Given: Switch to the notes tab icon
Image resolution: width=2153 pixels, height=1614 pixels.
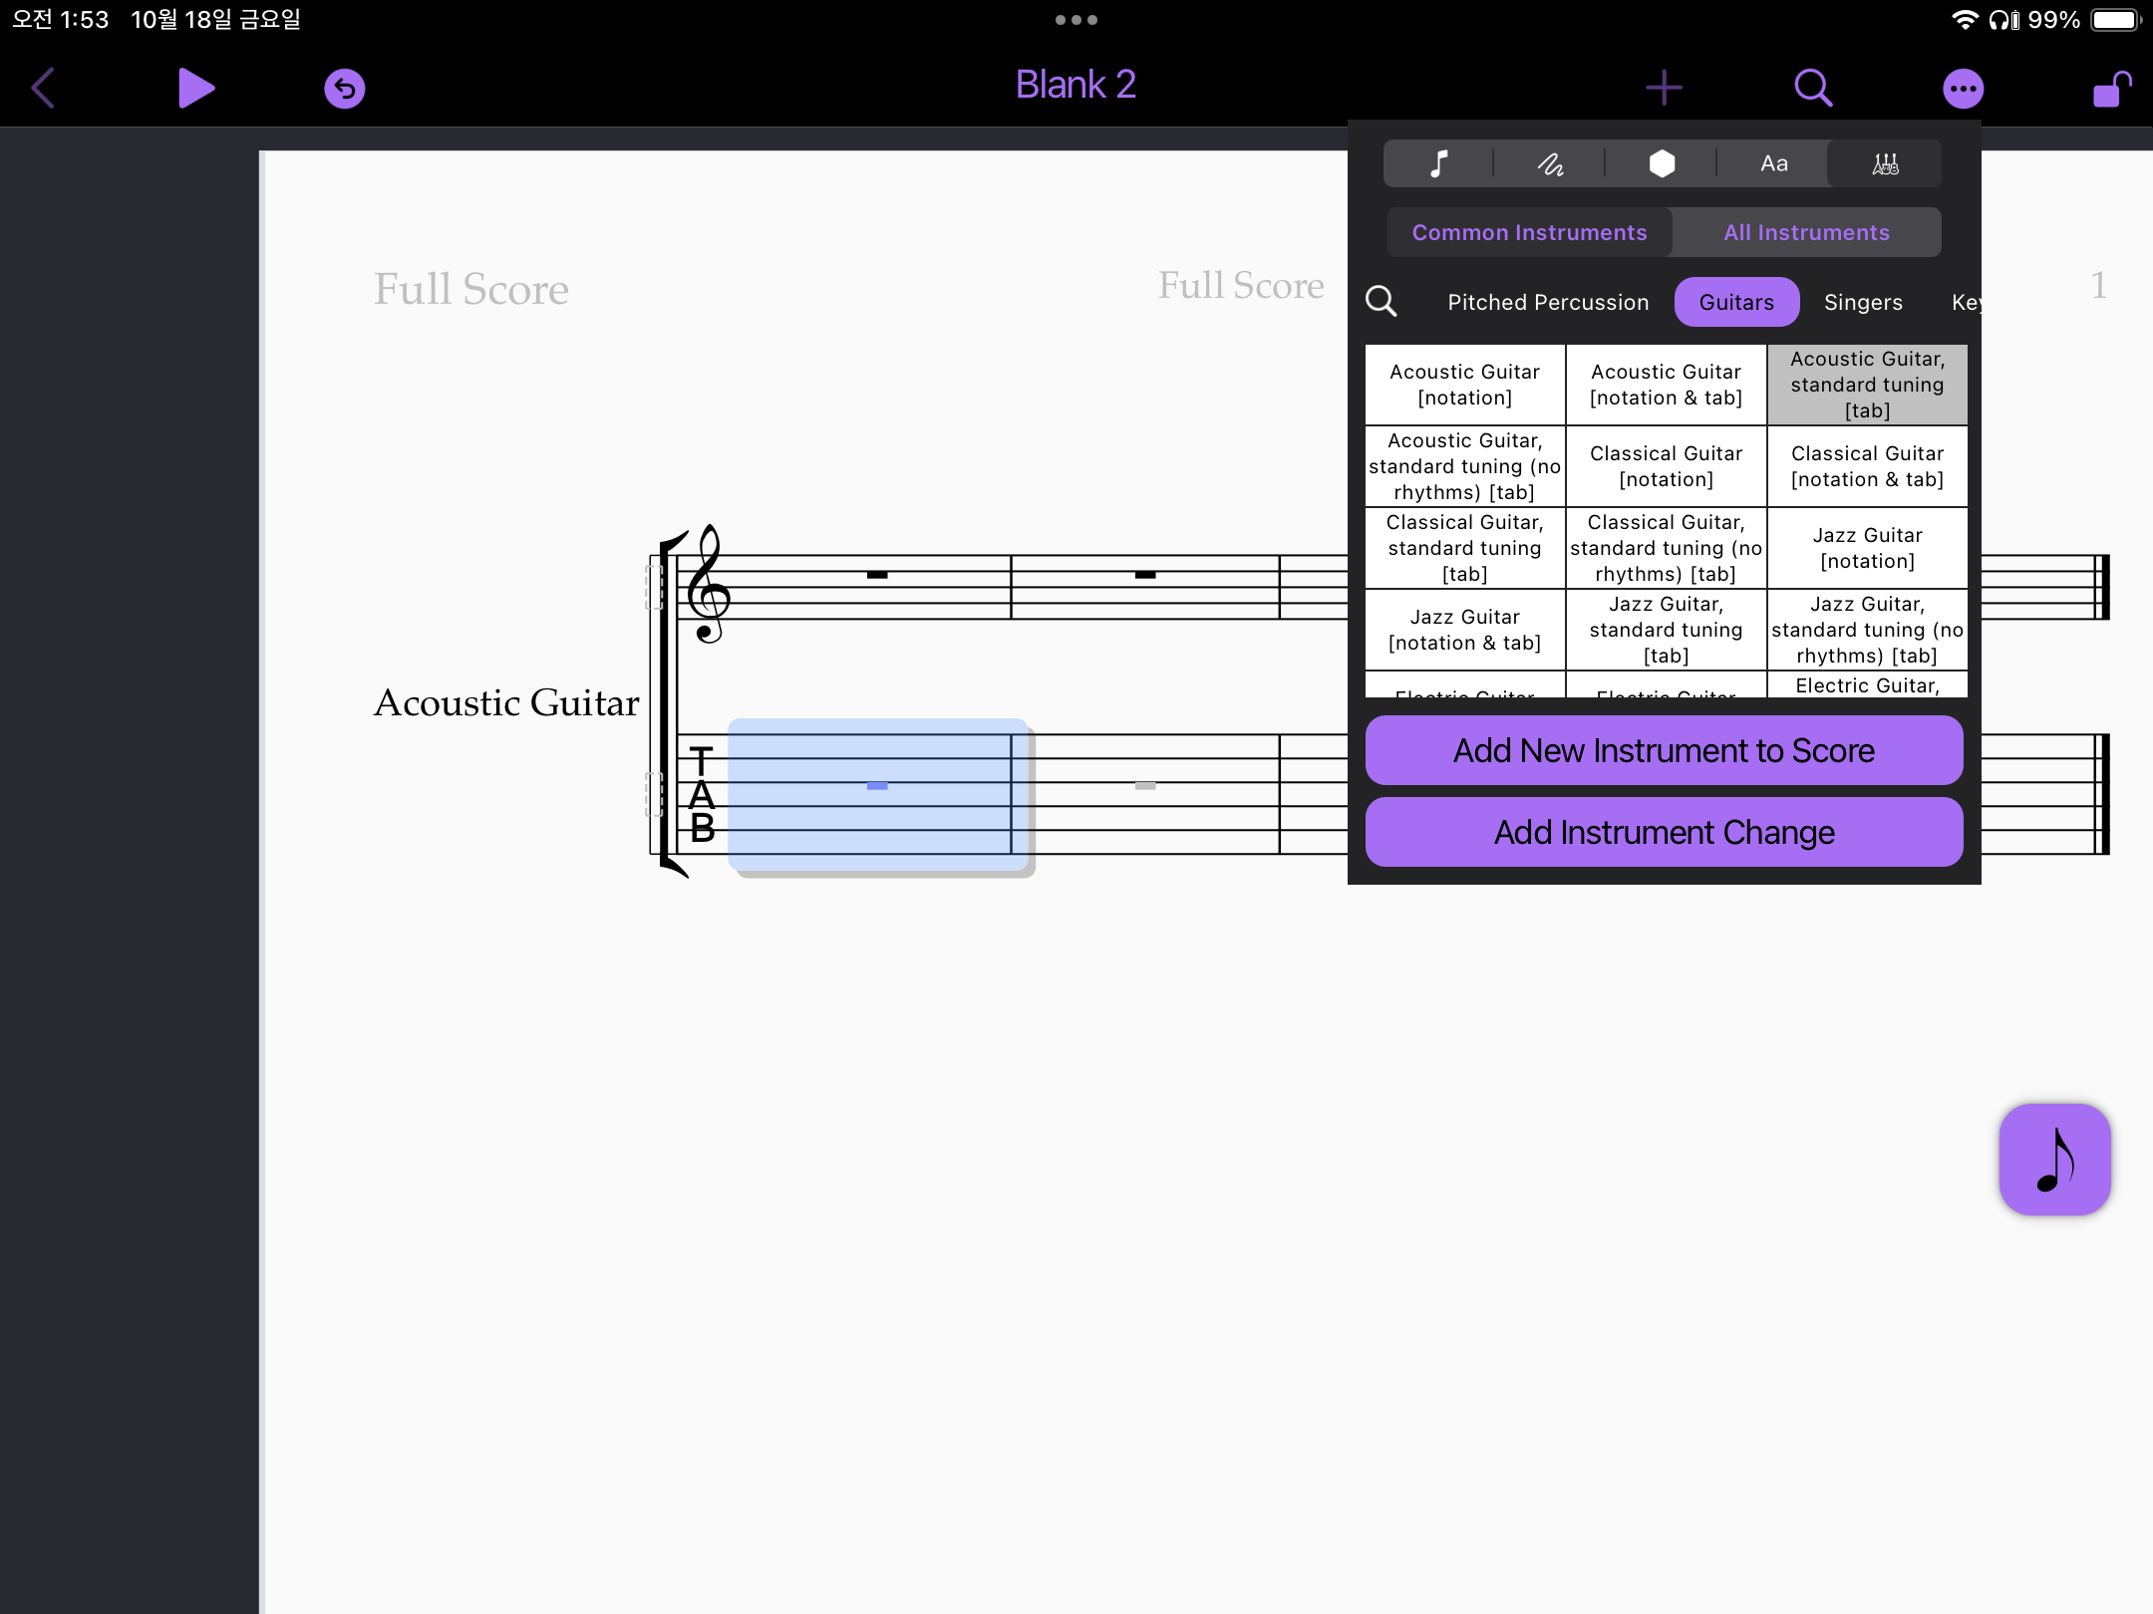Looking at the screenshot, I should [1438, 163].
